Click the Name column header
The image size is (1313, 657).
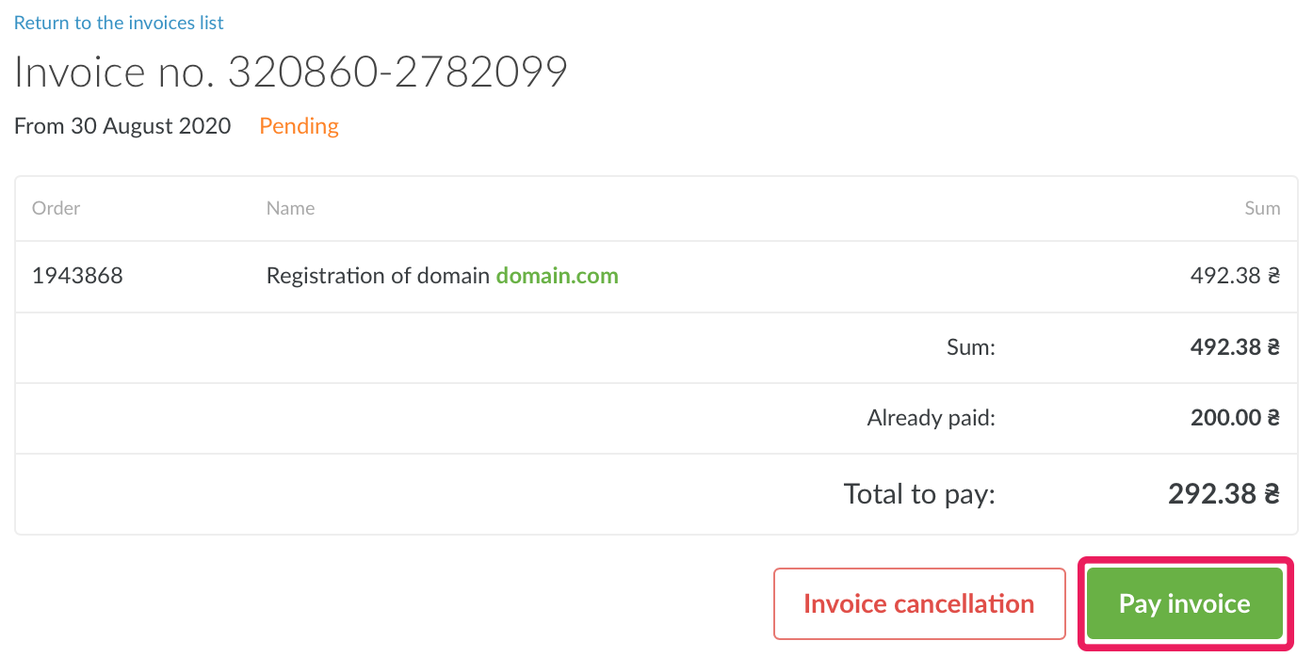point(290,208)
